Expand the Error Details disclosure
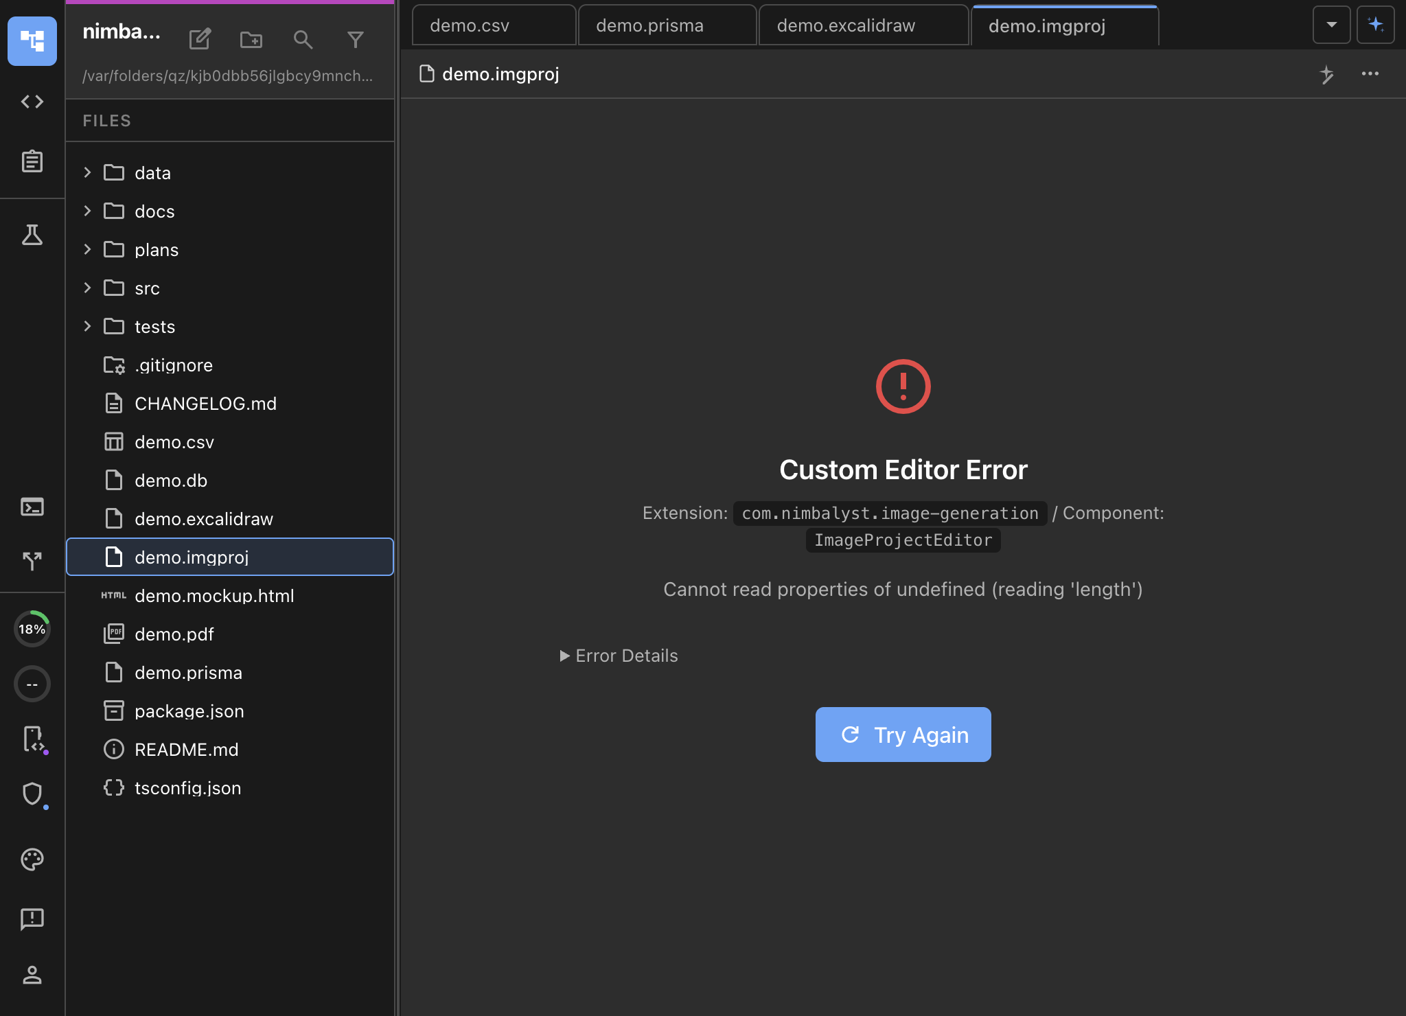1406x1016 pixels. 619,656
